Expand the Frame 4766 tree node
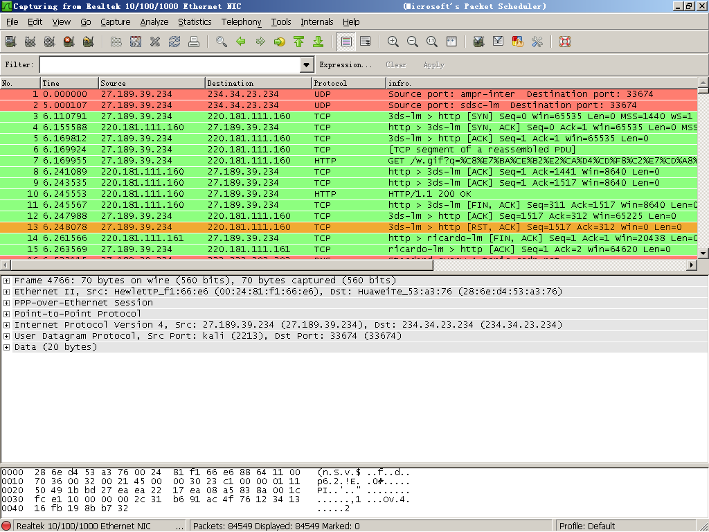This screenshot has height=532, width=709. [6, 281]
